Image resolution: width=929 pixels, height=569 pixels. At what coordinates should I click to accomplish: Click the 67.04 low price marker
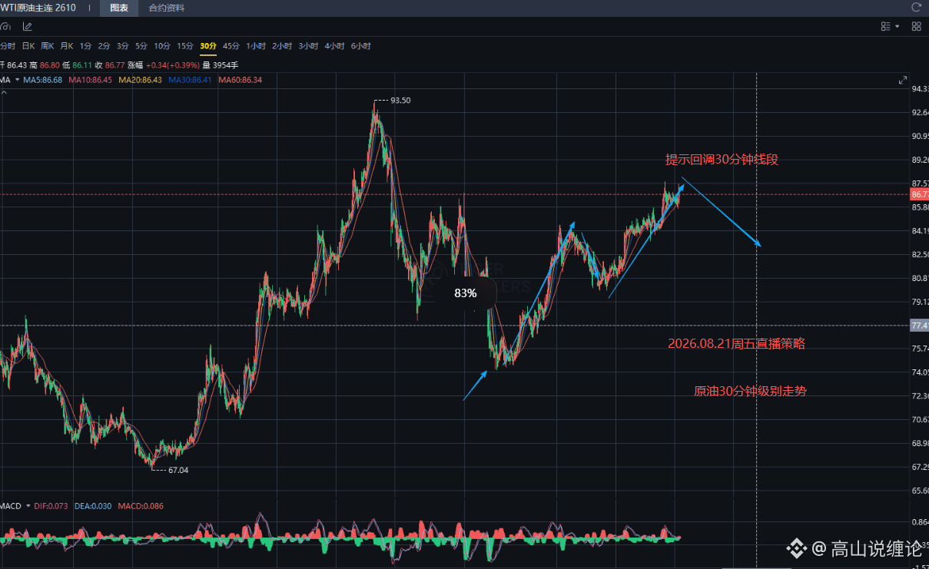tap(178, 470)
